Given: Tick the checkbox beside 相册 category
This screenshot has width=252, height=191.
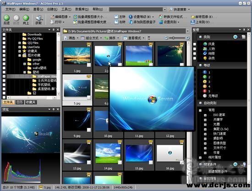Looking at the screenshot, I should (195, 54).
